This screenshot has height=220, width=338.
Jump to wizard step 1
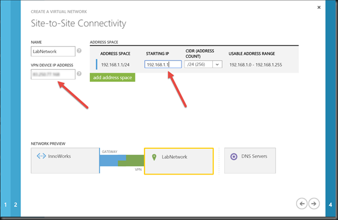pyautogui.click(x=5, y=204)
